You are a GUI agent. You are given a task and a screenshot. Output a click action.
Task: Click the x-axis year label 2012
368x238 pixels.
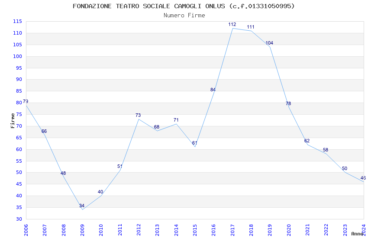139,230
